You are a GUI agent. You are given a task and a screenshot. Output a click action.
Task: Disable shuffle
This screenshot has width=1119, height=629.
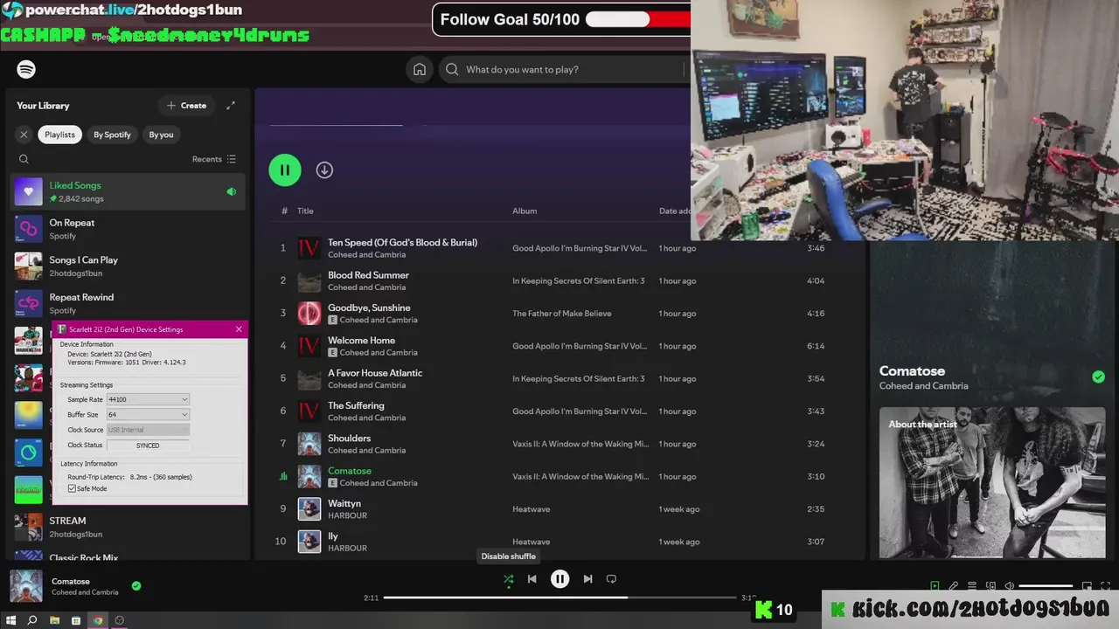(509, 578)
